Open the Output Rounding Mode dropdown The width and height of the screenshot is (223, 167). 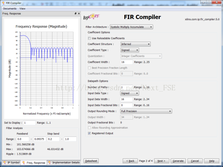pos(146,111)
